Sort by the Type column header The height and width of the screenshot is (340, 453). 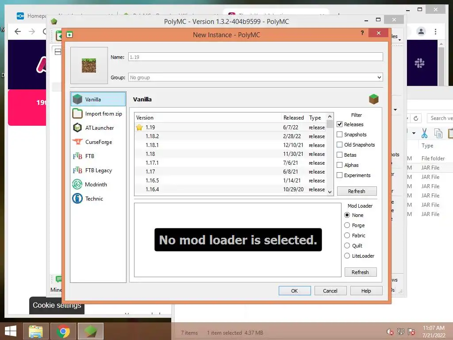click(316, 118)
